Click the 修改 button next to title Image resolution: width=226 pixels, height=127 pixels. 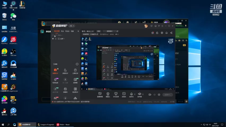coord(99,31)
